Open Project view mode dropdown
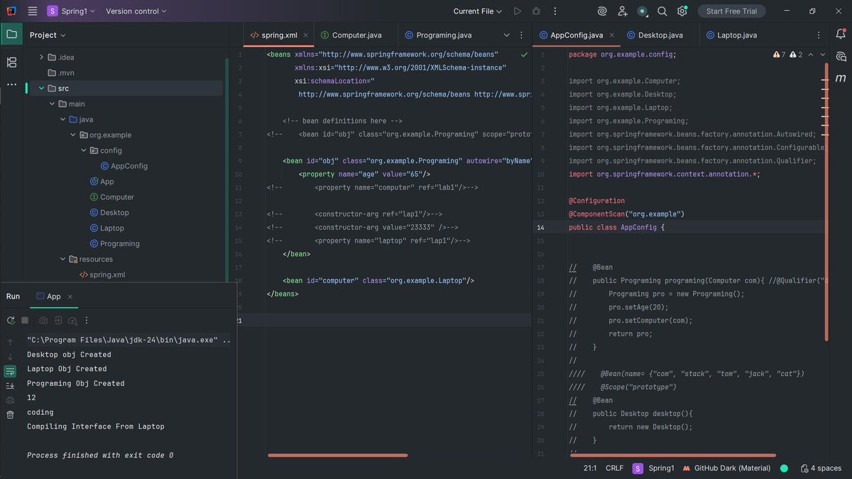The height and width of the screenshot is (479, 852). 48,35
